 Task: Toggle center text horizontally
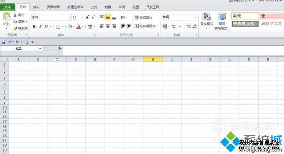tap(108, 26)
